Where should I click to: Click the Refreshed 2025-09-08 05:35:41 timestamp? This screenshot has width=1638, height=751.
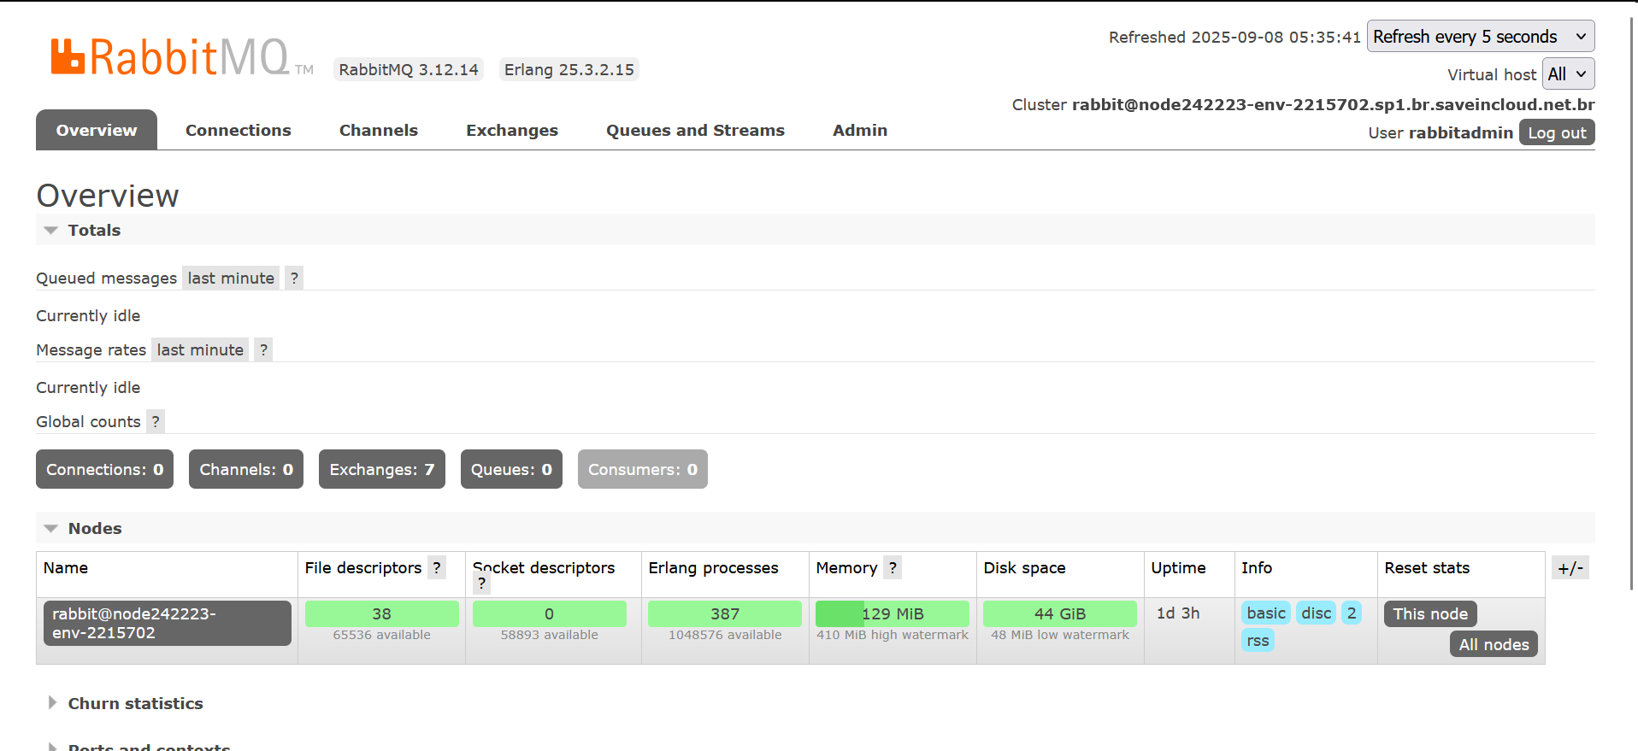click(x=1234, y=37)
